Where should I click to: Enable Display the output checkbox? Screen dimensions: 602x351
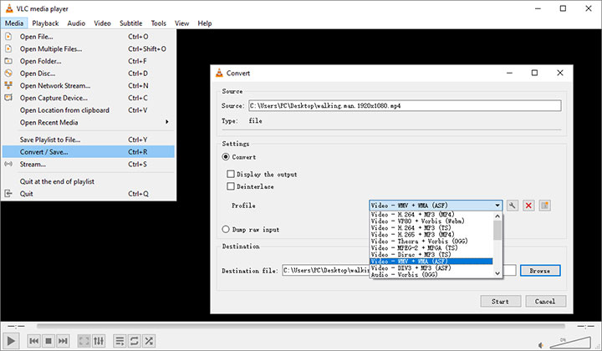point(231,174)
